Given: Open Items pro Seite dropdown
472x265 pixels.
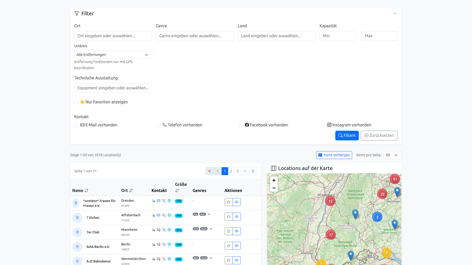Looking at the screenshot, I should coord(392,155).
